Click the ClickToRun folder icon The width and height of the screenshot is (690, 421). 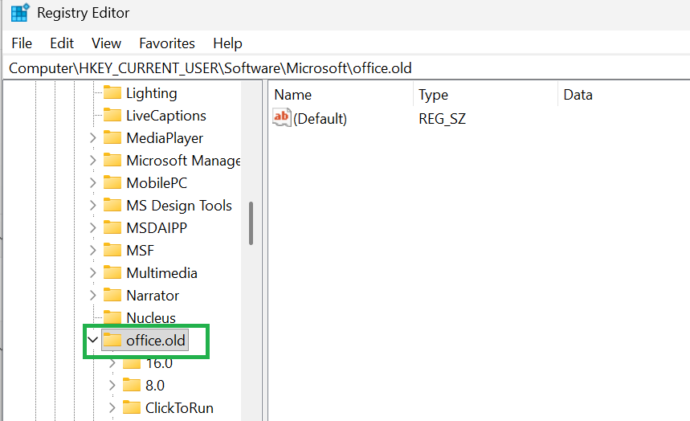[132, 407]
